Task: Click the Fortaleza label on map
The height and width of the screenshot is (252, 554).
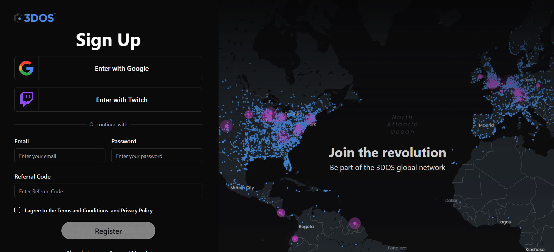Action: [397, 248]
